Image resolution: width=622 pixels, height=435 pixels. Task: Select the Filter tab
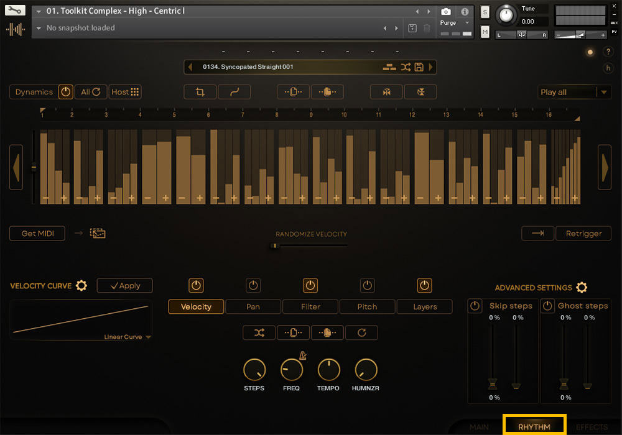click(310, 306)
